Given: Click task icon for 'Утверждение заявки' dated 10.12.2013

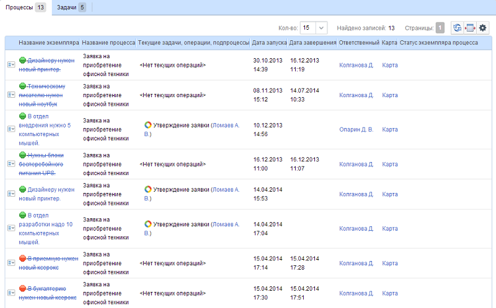Looking at the screenshot, I should click(x=148, y=125).
